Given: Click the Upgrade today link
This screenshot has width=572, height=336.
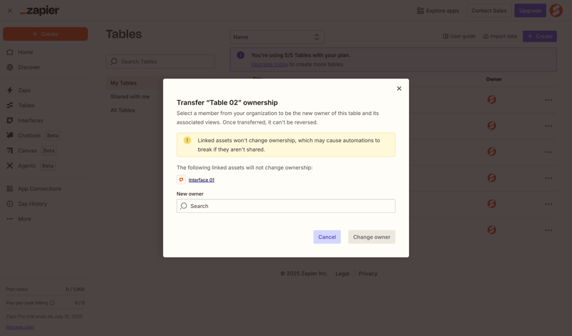Looking at the screenshot, I should tap(270, 64).
